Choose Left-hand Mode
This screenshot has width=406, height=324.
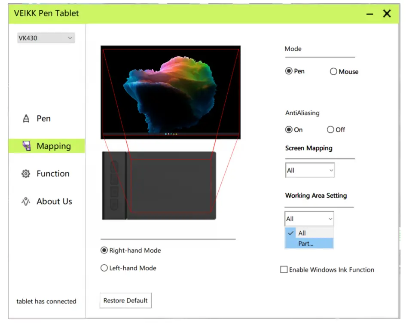click(104, 268)
